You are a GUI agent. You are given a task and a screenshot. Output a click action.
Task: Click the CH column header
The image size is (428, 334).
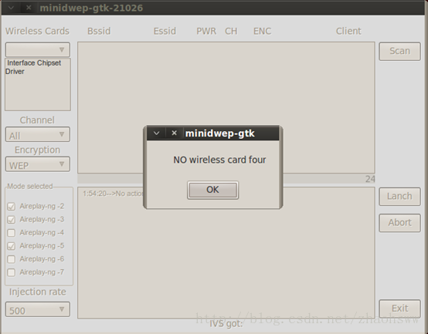[x=231, y=31]
